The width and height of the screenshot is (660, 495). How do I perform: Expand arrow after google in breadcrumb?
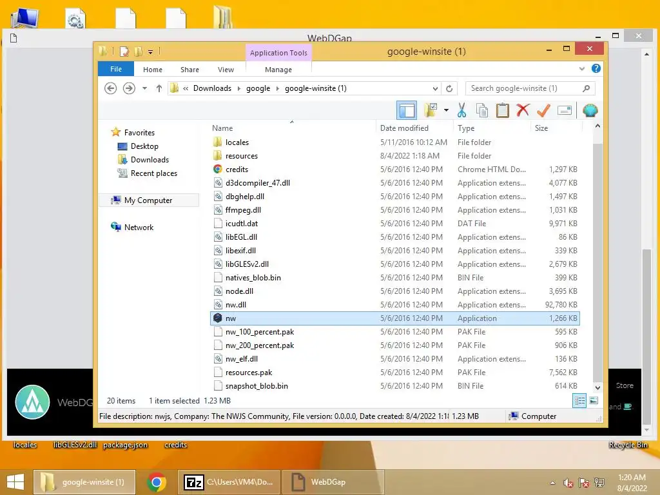click(277, 88)
